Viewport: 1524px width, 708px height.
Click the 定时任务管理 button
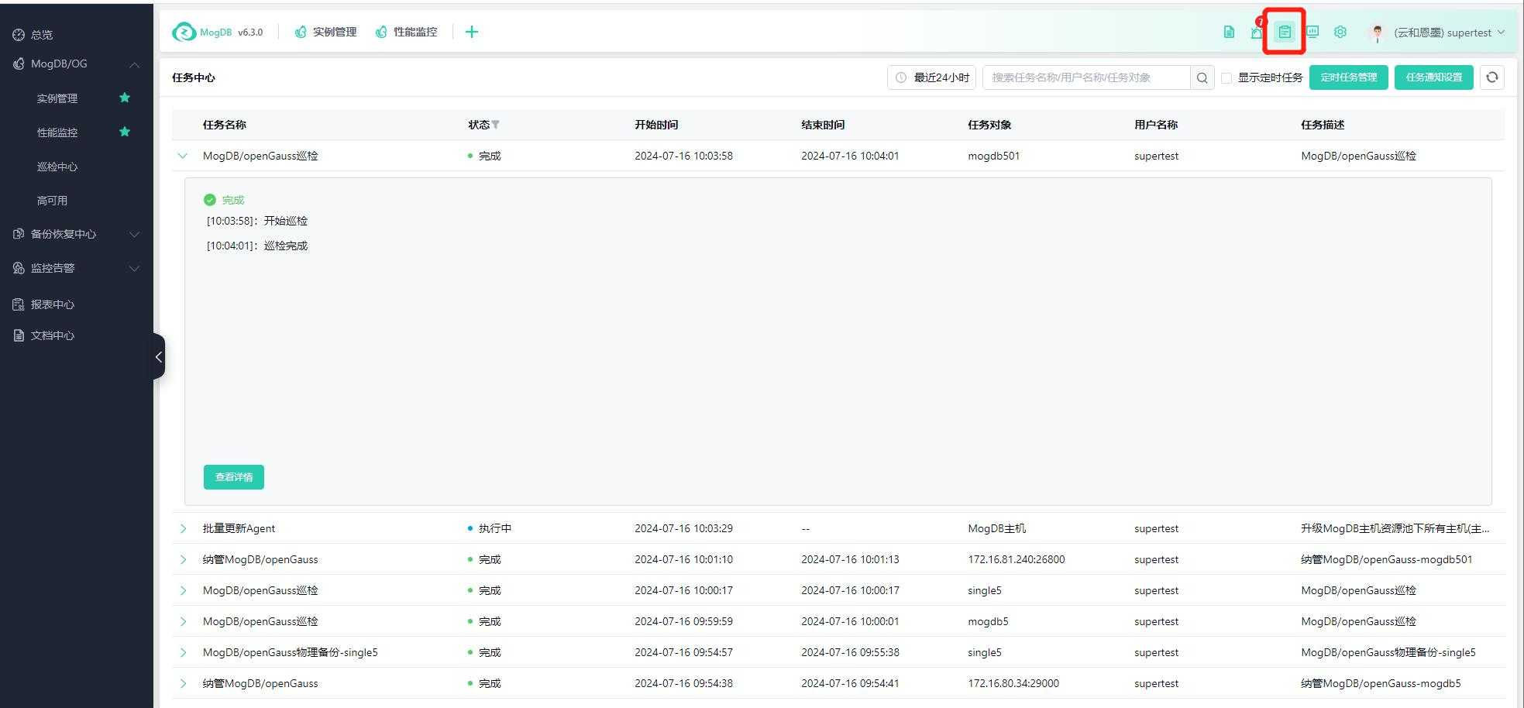(1348, 77)
